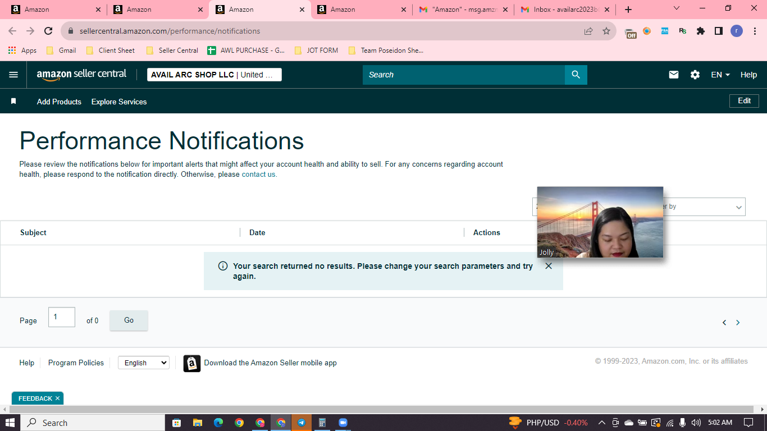The image size is (767, 431).
Task: Open the Windows notification center
Action: 748,423
